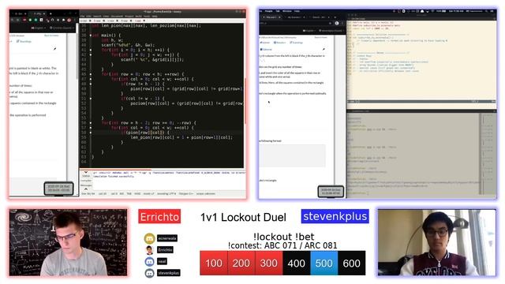Open the three-dot menu in right browser
The height and width of the screenshot is (284, 505).
(x=342, y=23)
